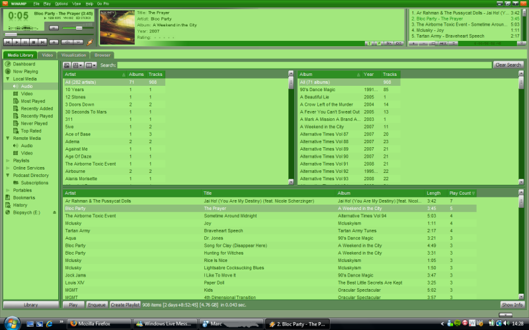Click the Play button in player
The image size is (529, 330).
pos(17,42)
